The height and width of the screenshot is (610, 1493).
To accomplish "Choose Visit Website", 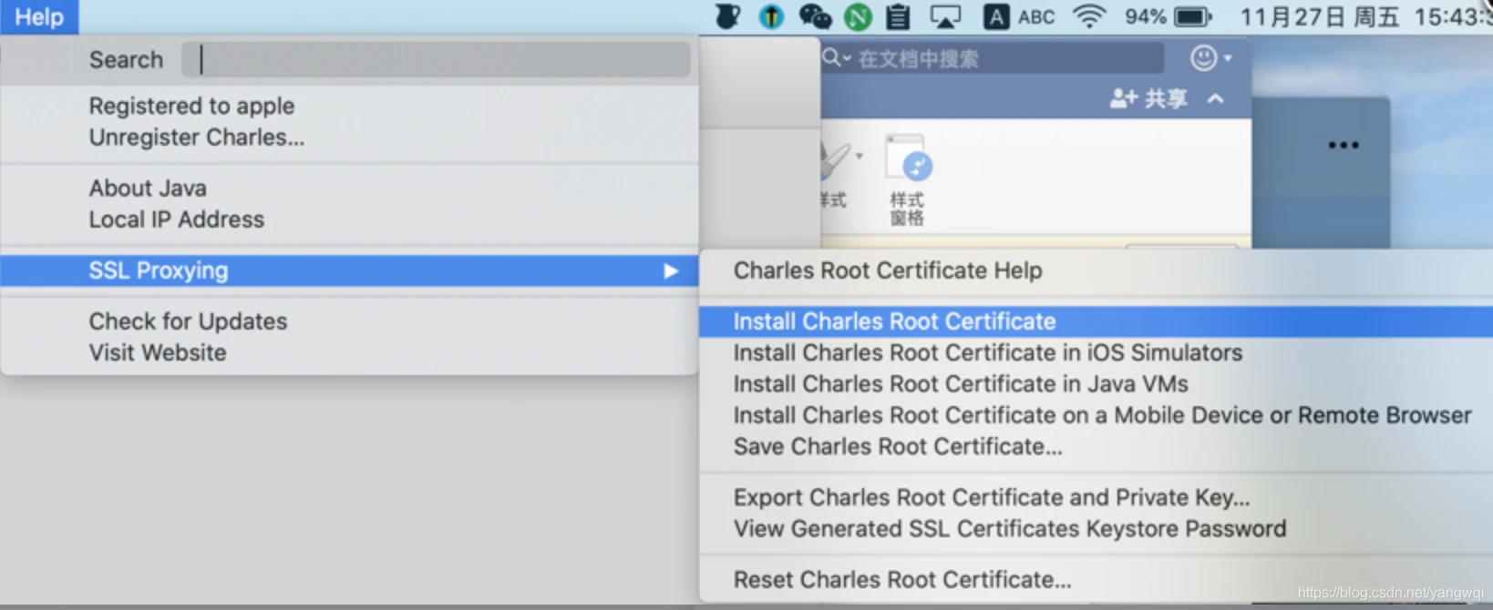I will coord(349,352).
